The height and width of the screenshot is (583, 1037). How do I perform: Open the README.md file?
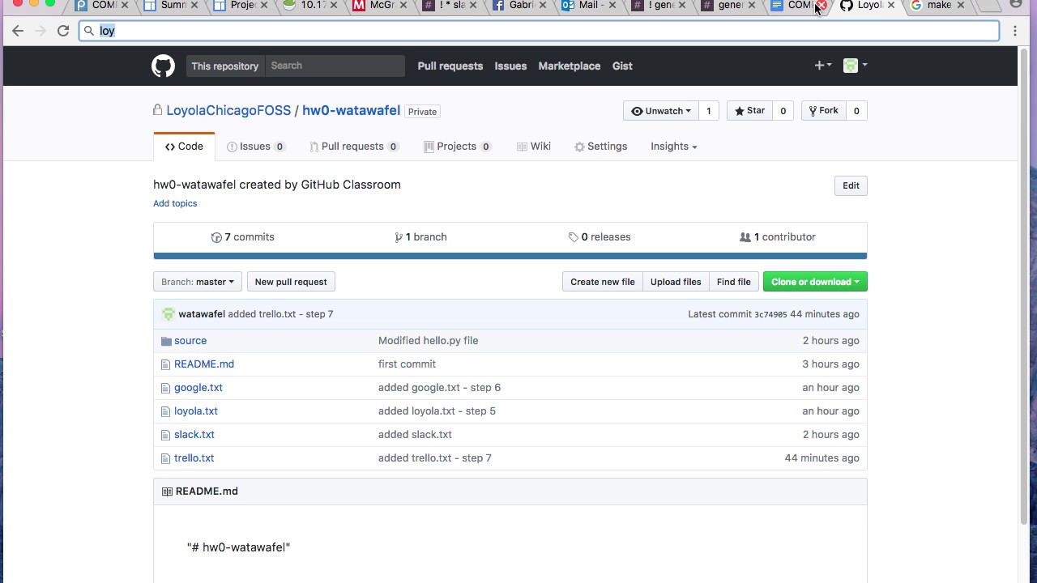click(204, 364)
